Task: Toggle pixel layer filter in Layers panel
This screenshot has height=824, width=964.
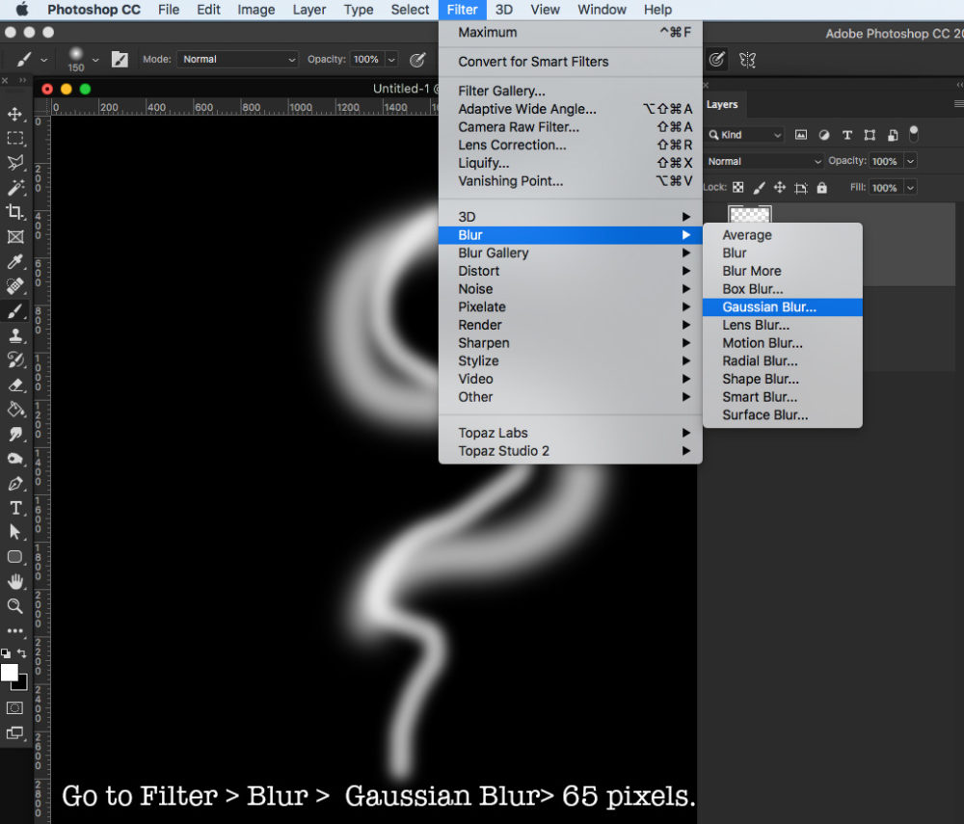Action: tap(800, 135)
